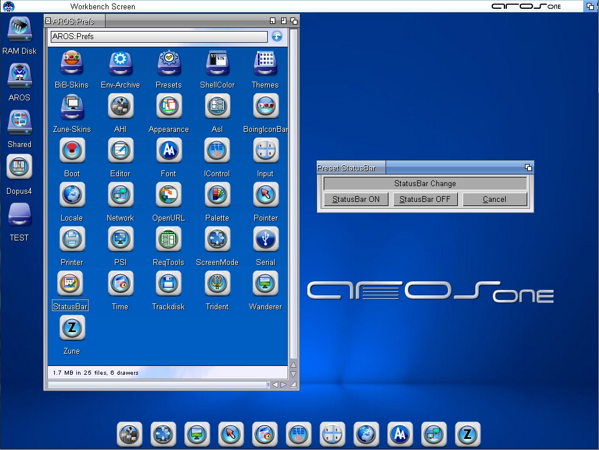This screenshot has height=450, width=599.
Task: Click the Prefs window vertical scrollbar track
Action: tap(293, 193)
